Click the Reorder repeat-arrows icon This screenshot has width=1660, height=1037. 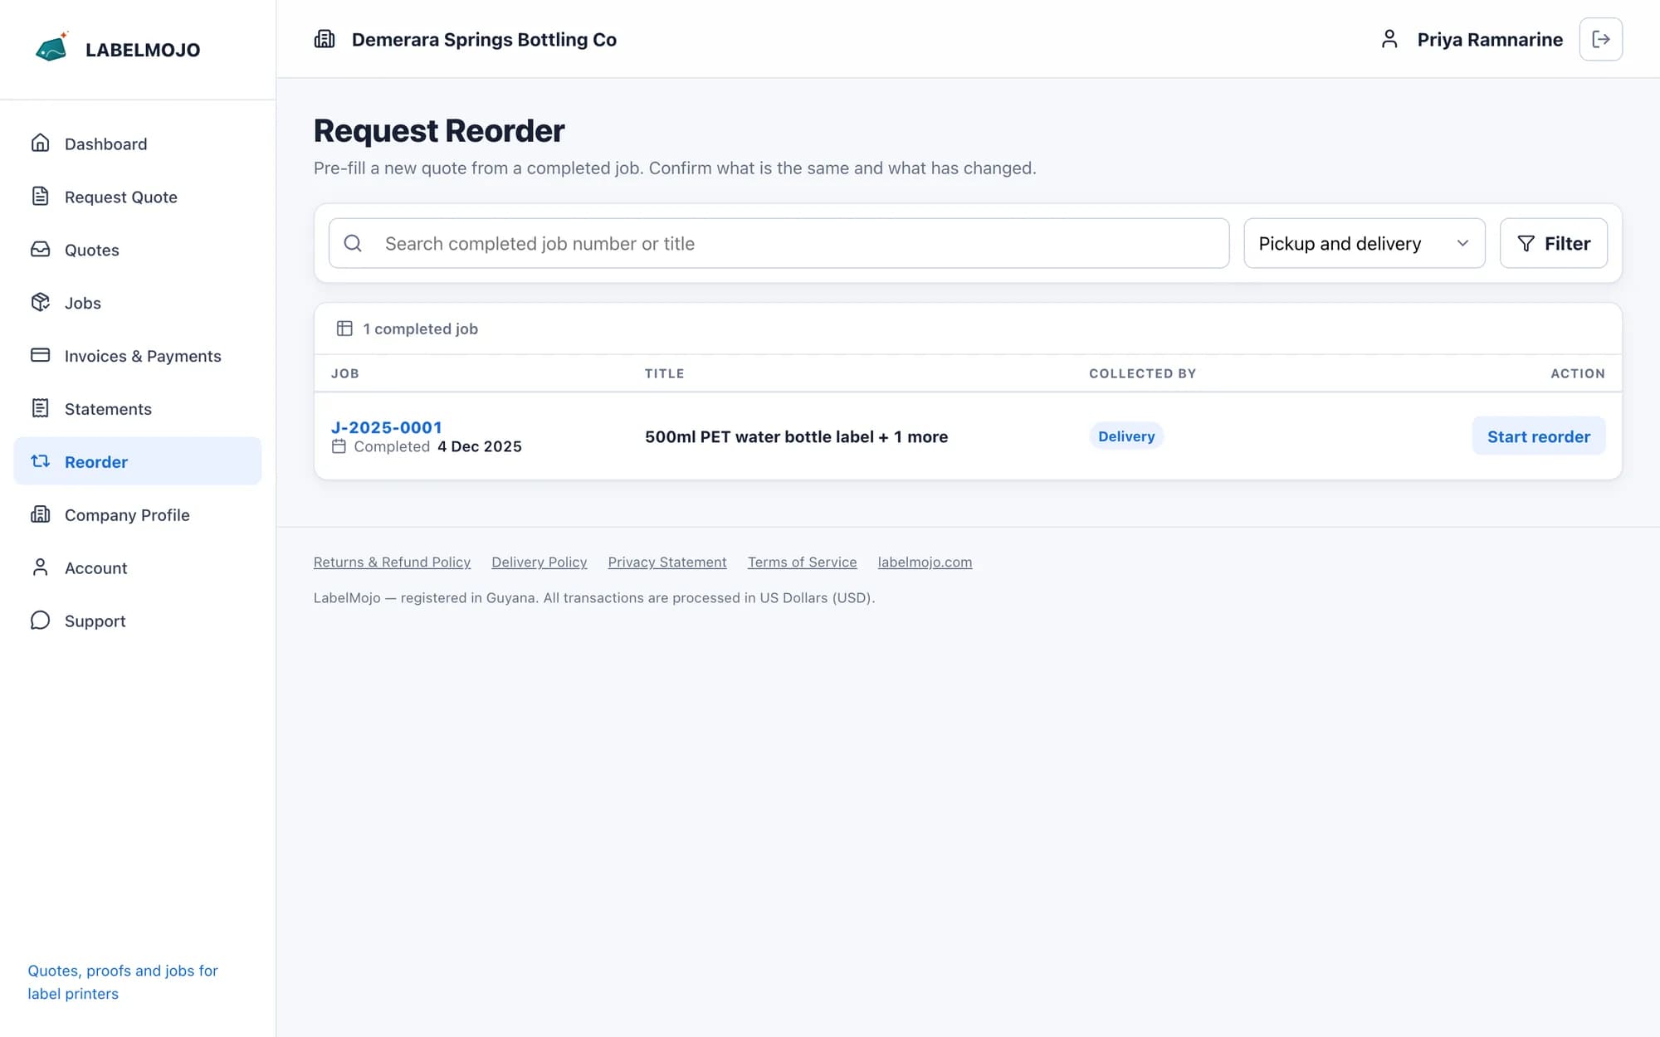(x=40, y=461)
